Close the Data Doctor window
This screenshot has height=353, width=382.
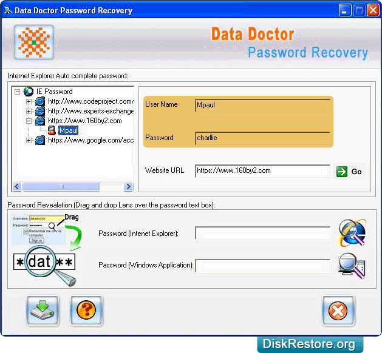pos(373,10)
